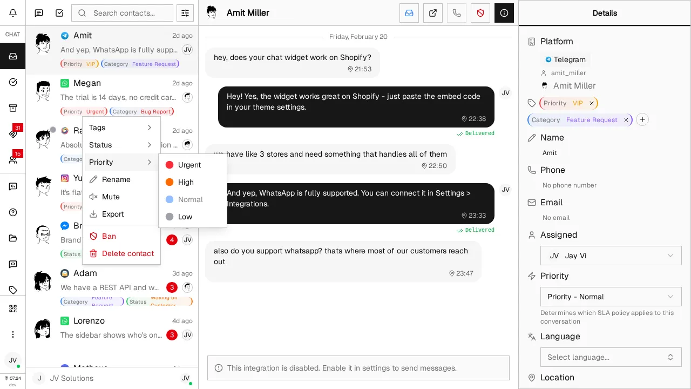Open the Assigned agent dropdown
691x389 pixels.
[611, 256]
